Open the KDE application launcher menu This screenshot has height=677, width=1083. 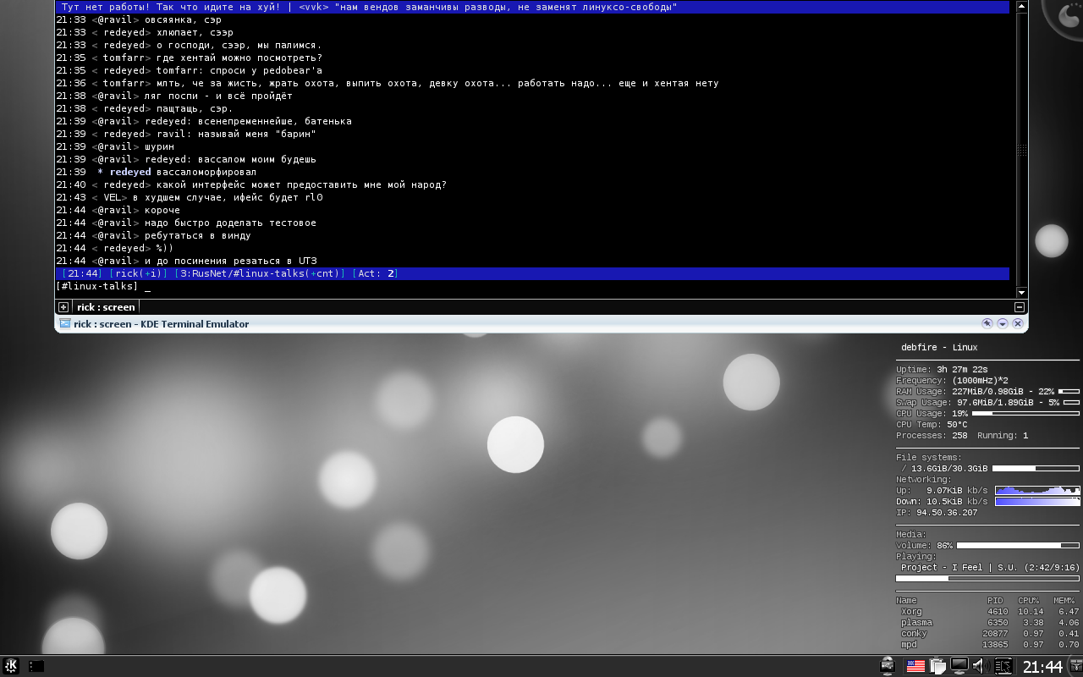coord(12,666)
